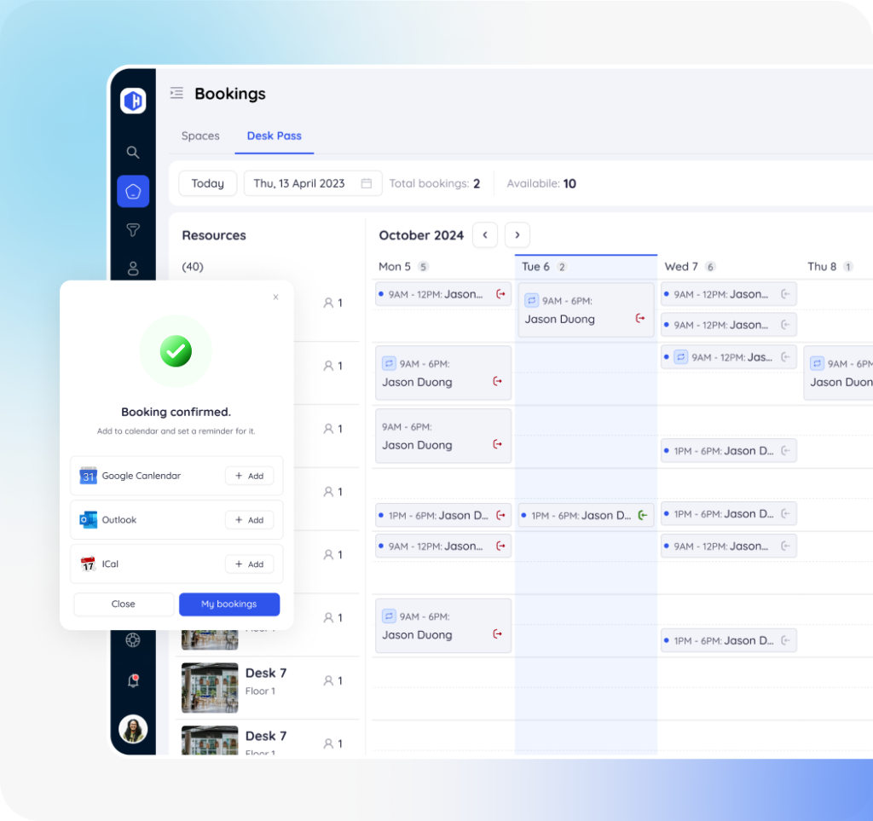873x821 pixels.
Task: Go to next month with right chevron
Action: [517, 235]
